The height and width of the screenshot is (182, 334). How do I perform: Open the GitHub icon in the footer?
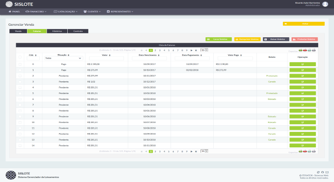(x=322, y=172)
